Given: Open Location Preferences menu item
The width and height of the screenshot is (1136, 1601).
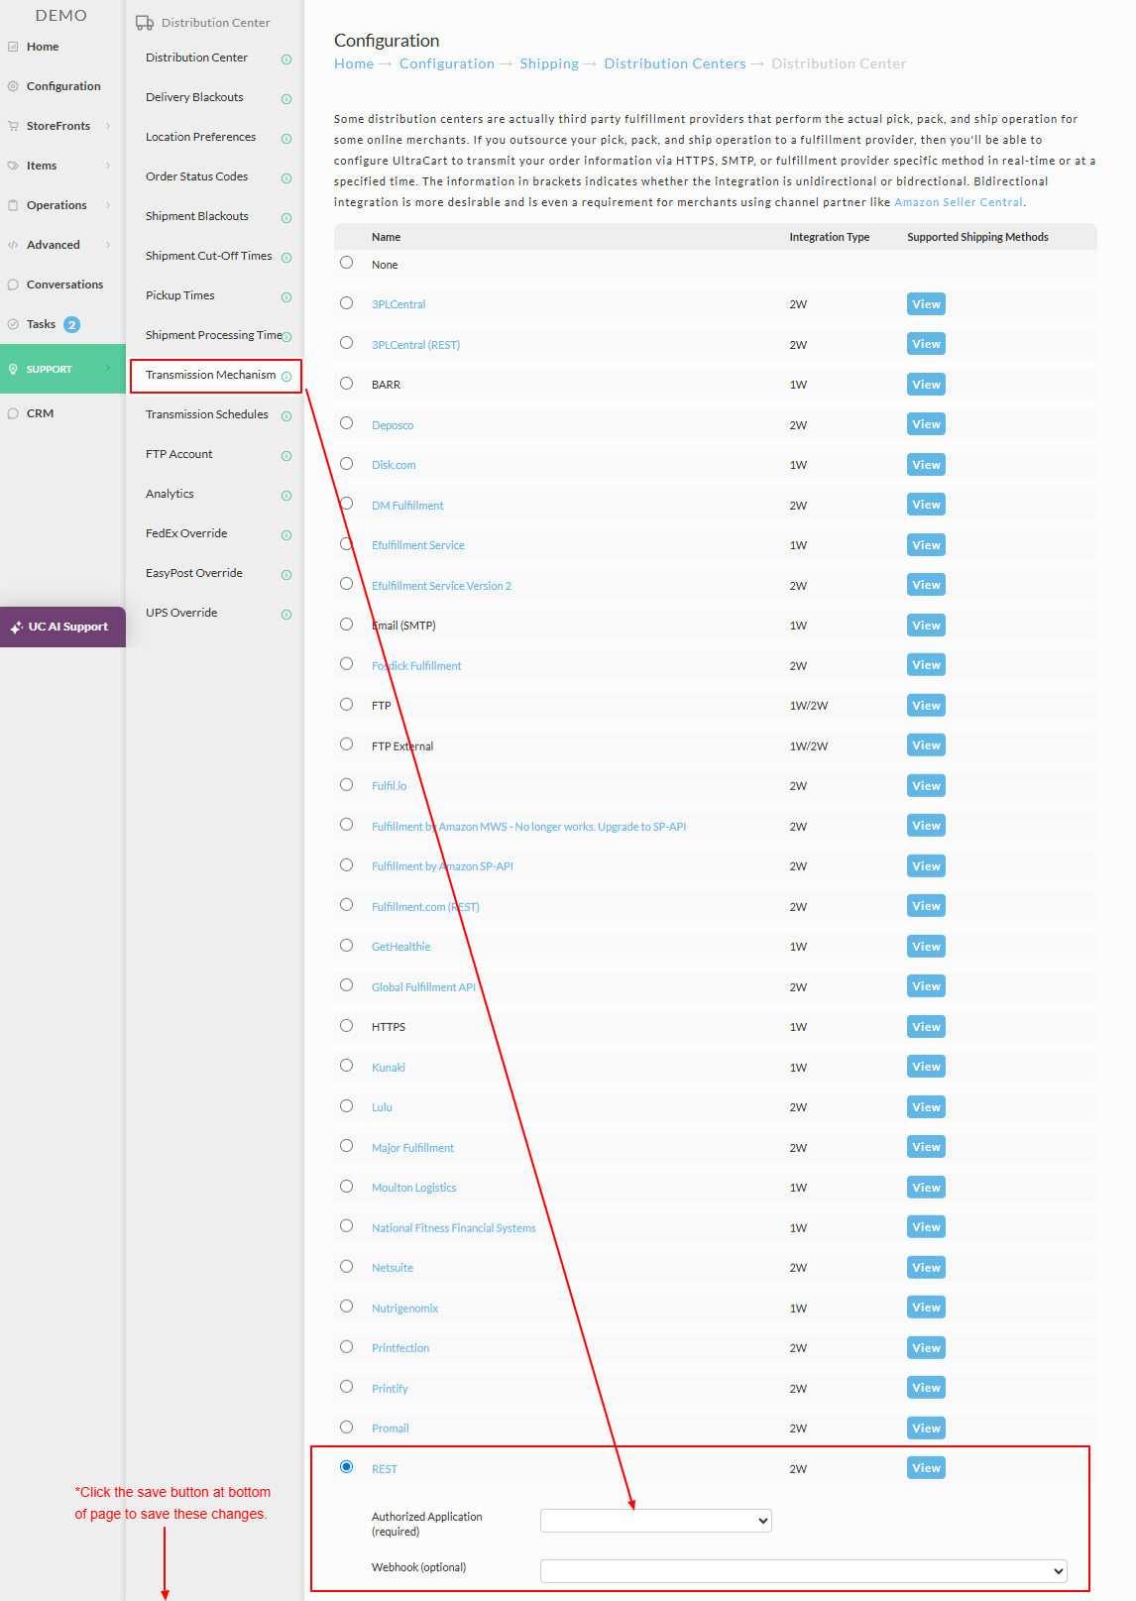Looking at the screenshot, I should [200, 137].
